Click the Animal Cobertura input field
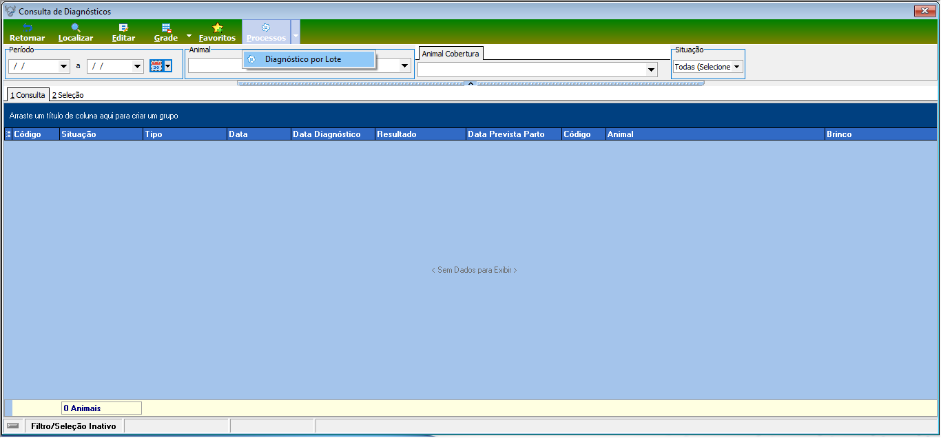This screenshot has width=941, height=438. tap(531, 70)
